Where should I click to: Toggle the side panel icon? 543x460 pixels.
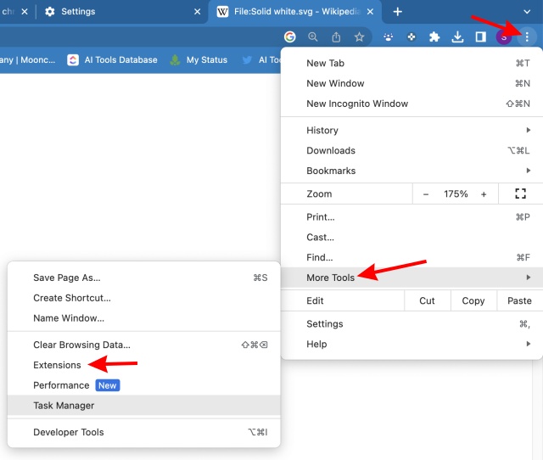(x=480, y=36)
